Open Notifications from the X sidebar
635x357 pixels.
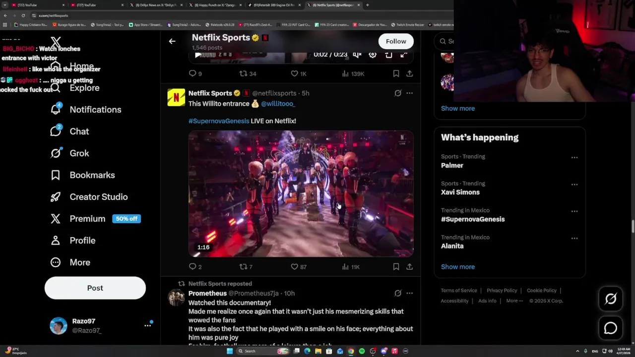pos(87,110)
